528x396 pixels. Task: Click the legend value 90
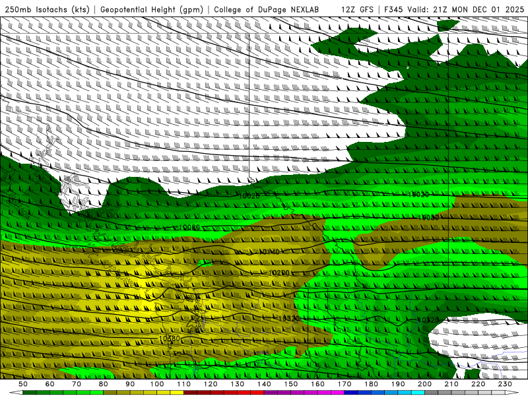point(130,384)
